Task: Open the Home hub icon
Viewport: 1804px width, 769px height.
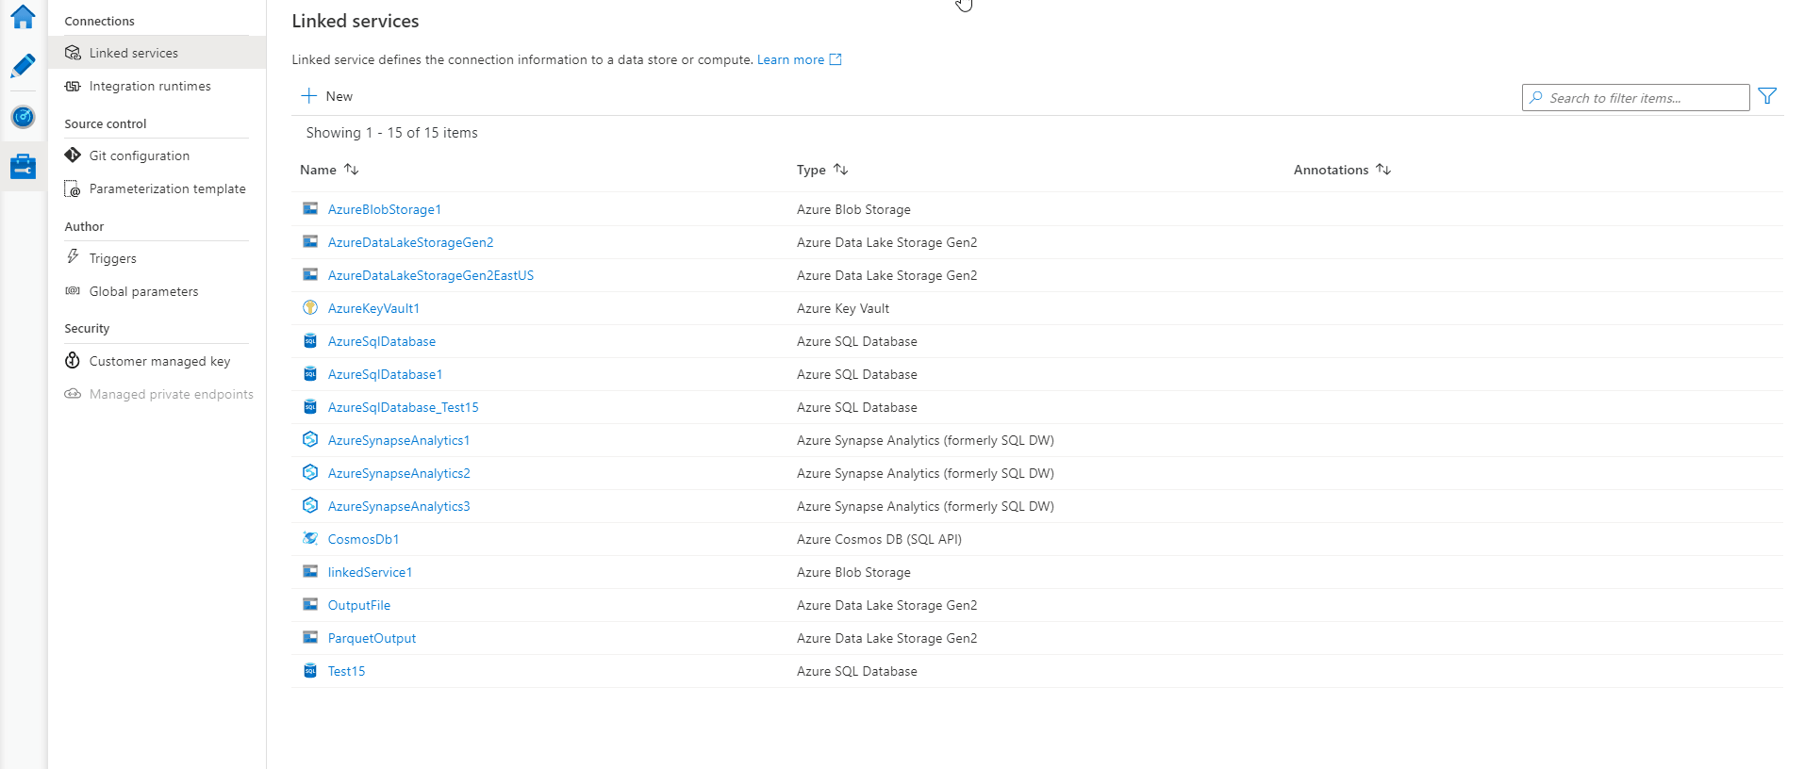Action: click(x=23, y=16)
